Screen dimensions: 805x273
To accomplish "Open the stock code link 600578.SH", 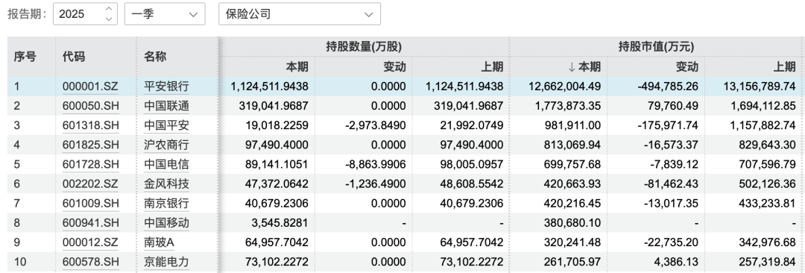I will (x=90, y=263).
